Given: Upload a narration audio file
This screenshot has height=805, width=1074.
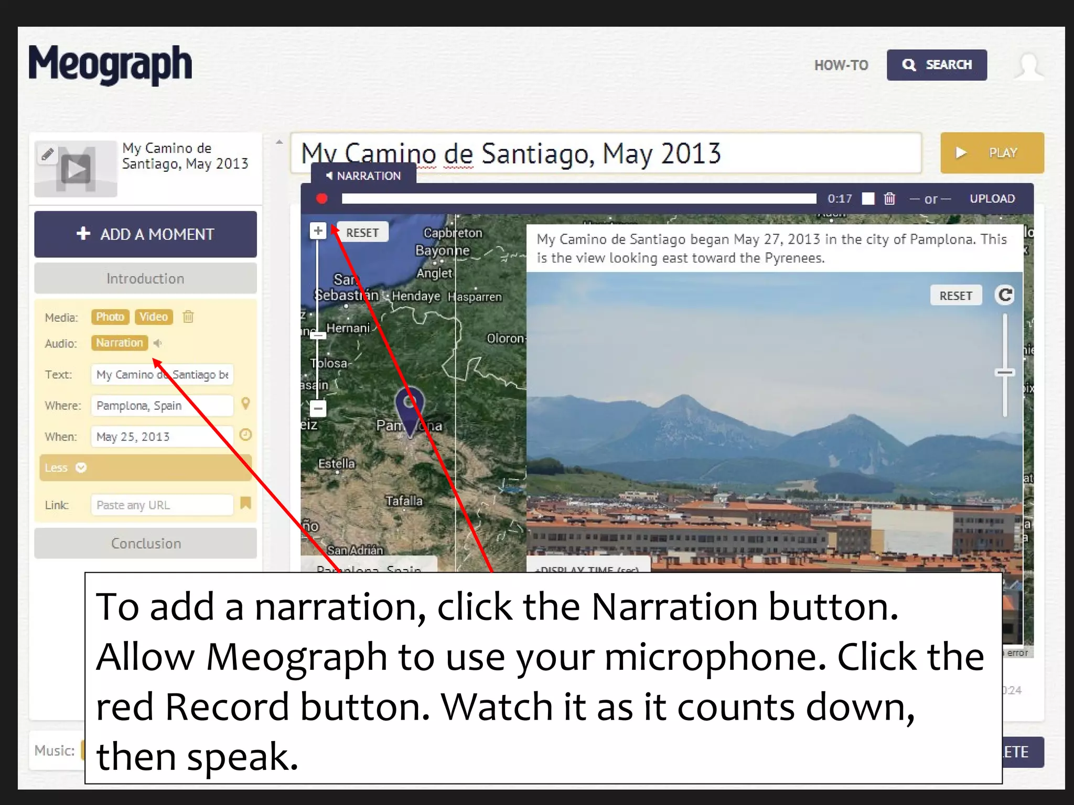Looking at the screenshot, I should tap(992, 199).
